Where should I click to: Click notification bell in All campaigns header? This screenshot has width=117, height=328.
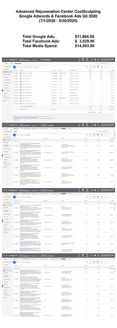(98, 59)
